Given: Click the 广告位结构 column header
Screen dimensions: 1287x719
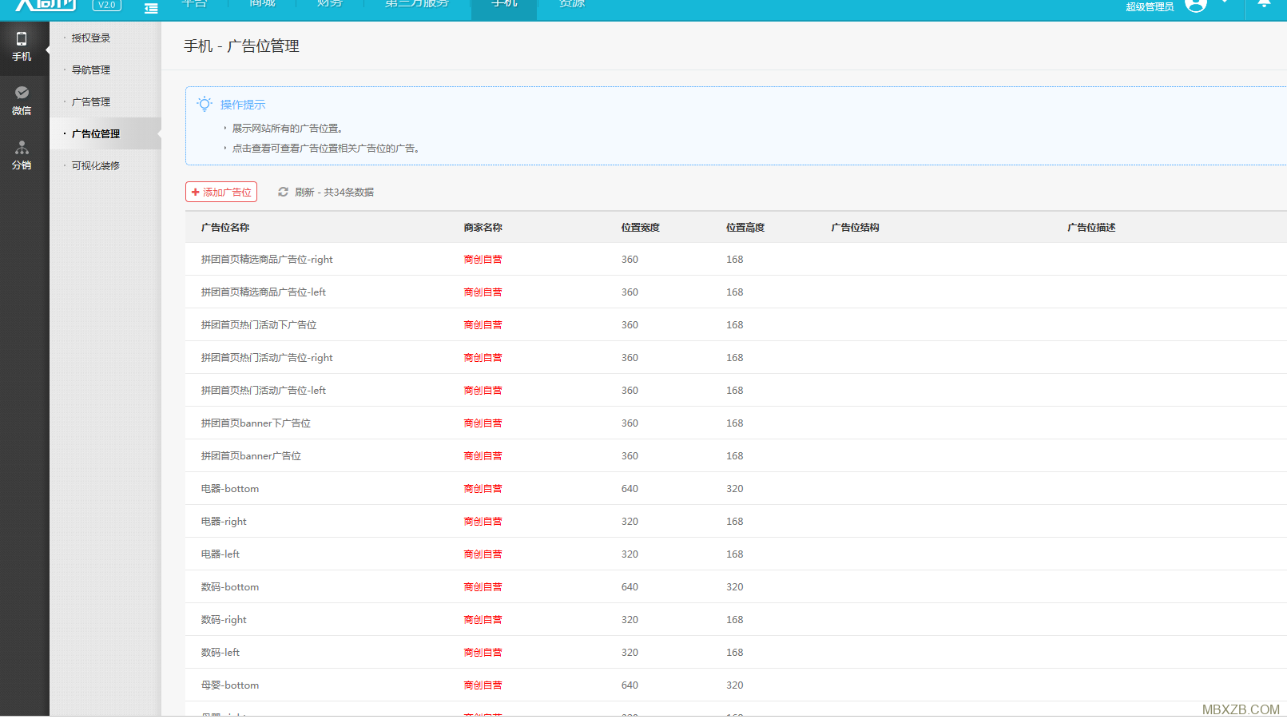Looking at the screenshot, I should tap(855, 227).
